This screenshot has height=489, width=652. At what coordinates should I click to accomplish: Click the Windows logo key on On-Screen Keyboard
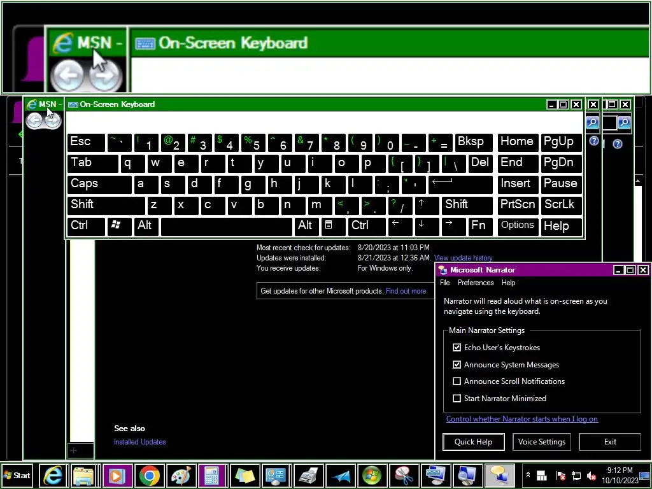120,226
